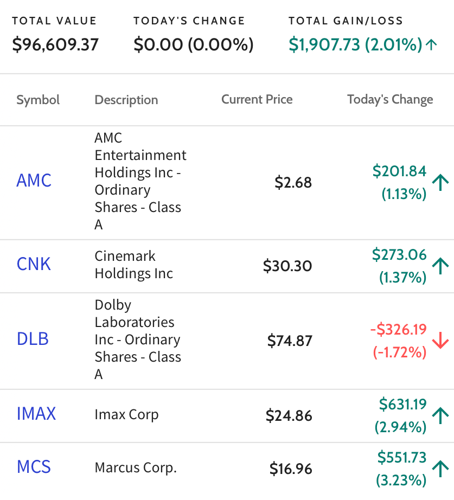Click the green up arrow for MCS
The width and height of the screenshot is (454, 500).
(x=440, y=469)
